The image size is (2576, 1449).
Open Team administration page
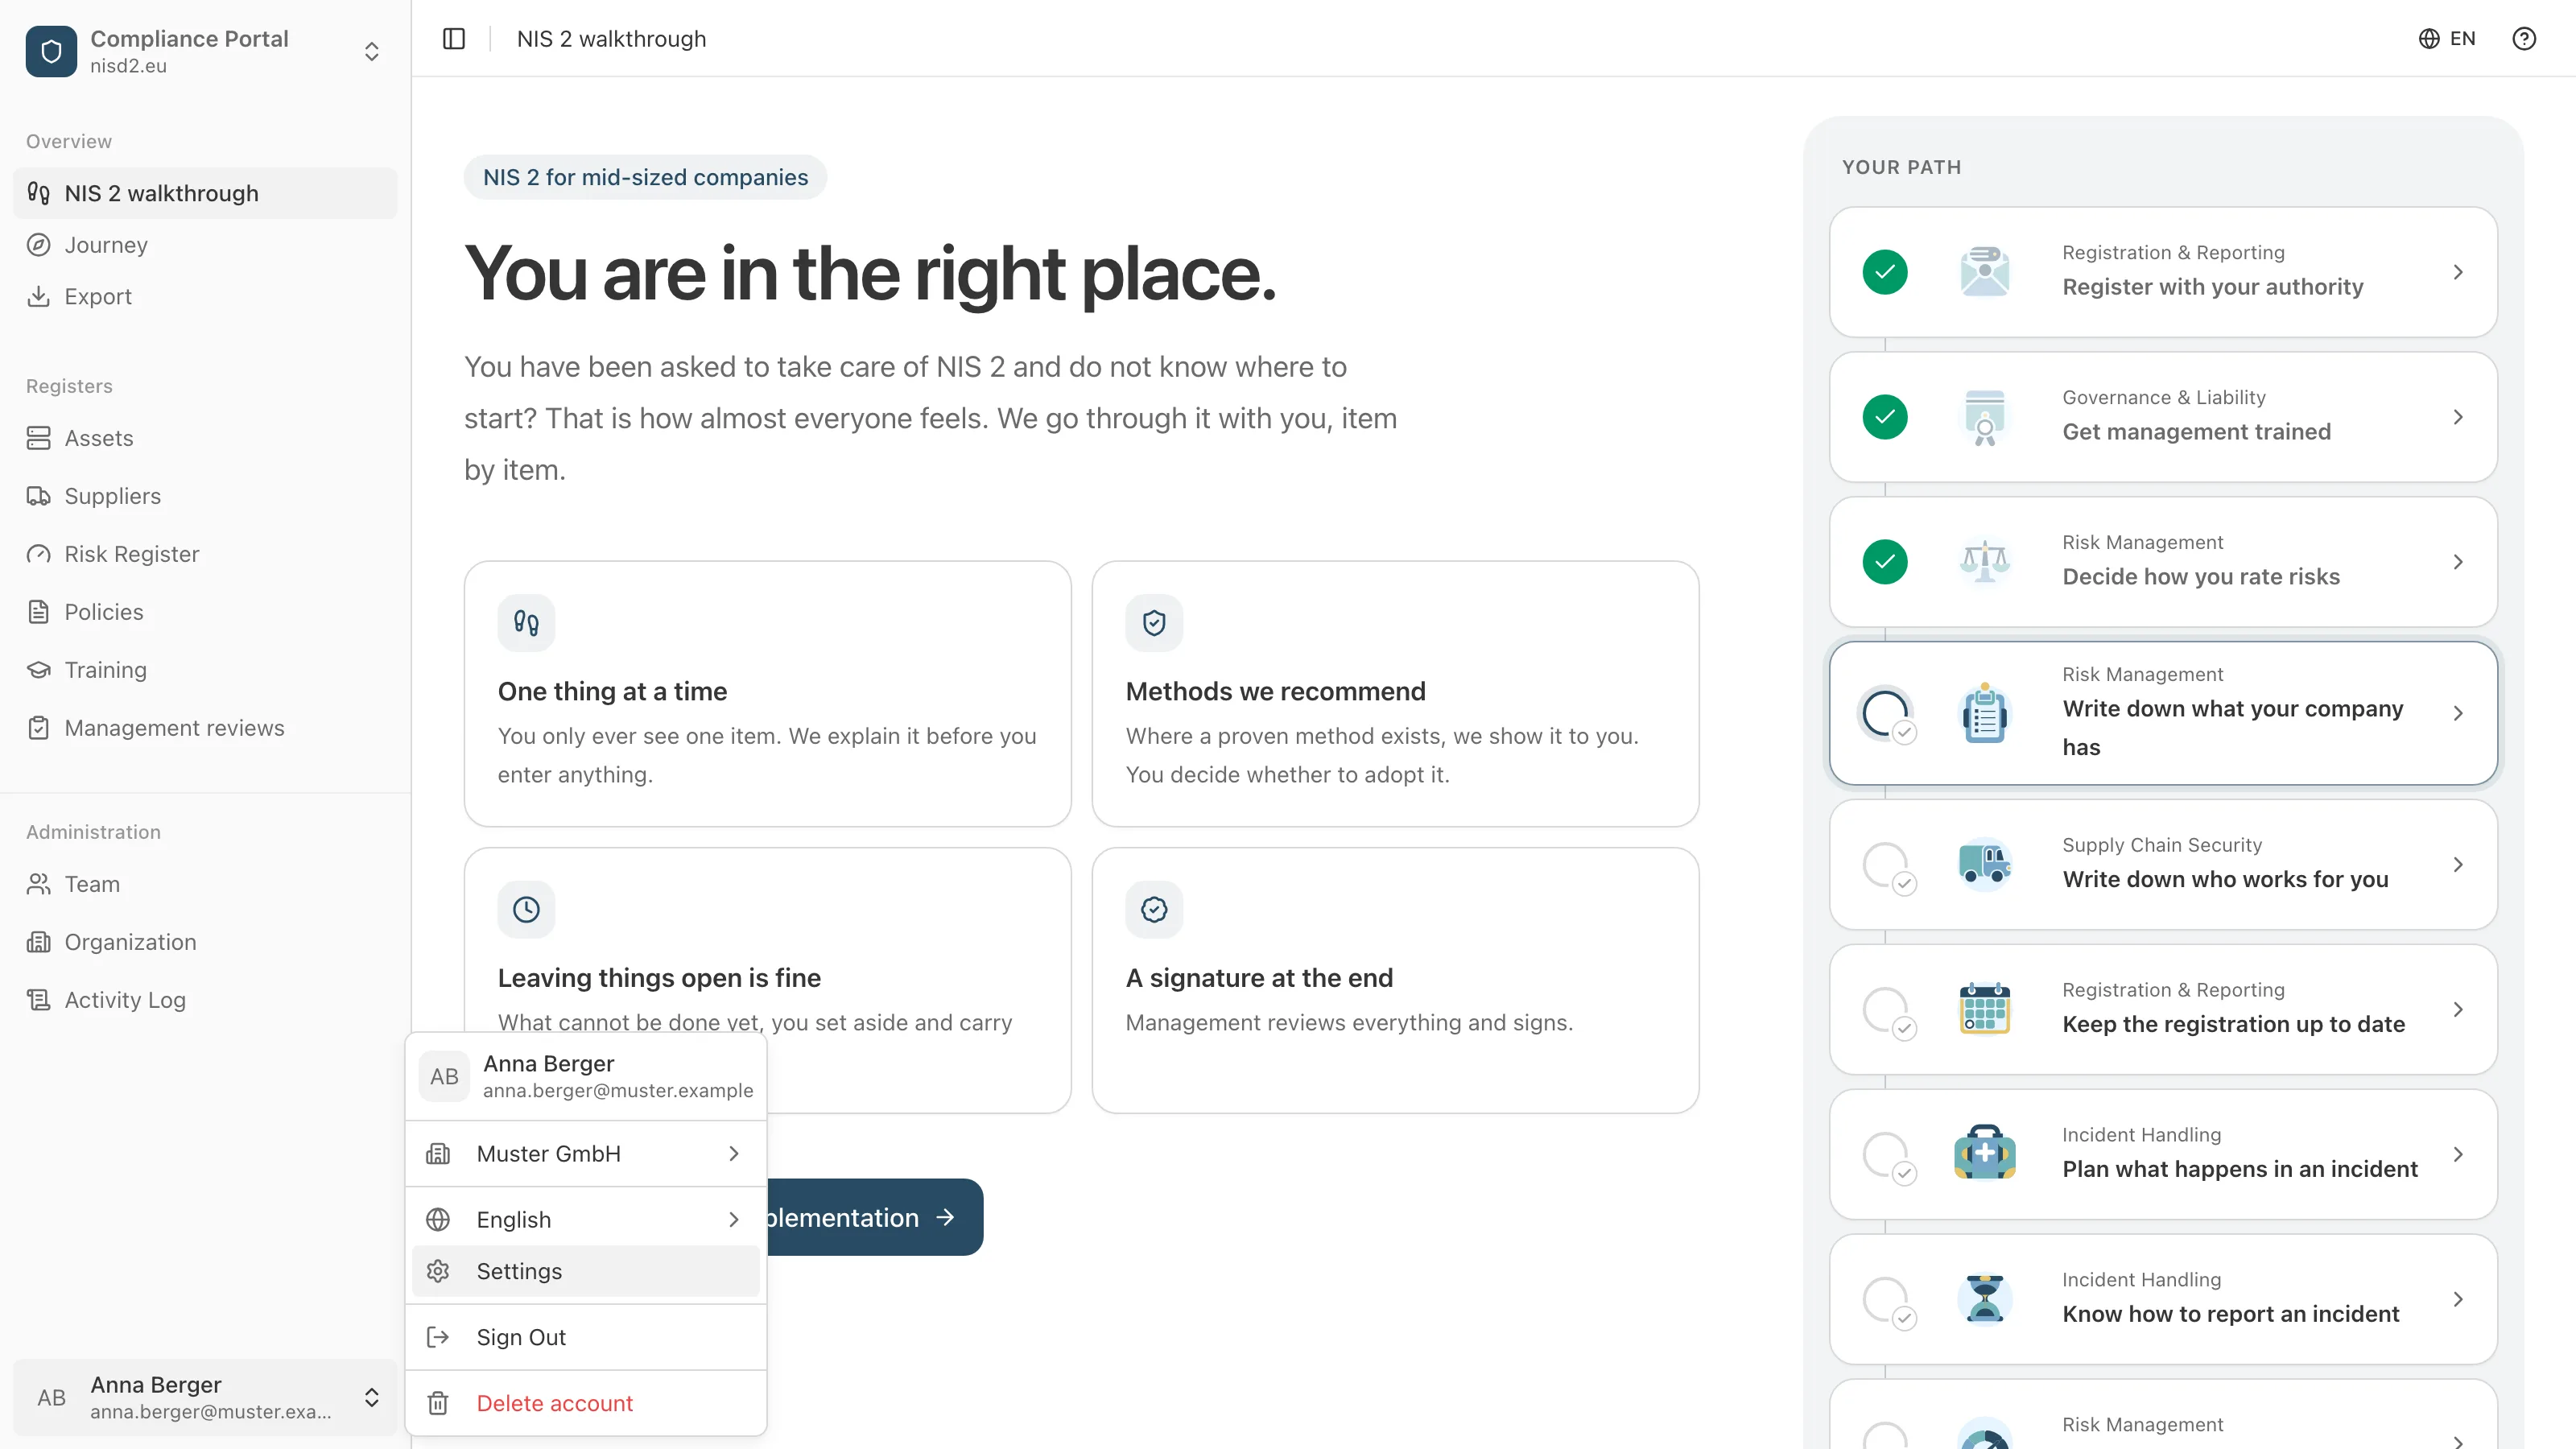[x=205, y=884]
